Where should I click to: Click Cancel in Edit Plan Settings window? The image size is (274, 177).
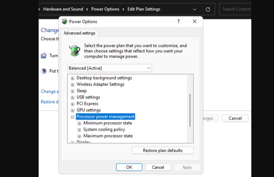(235, 118)
